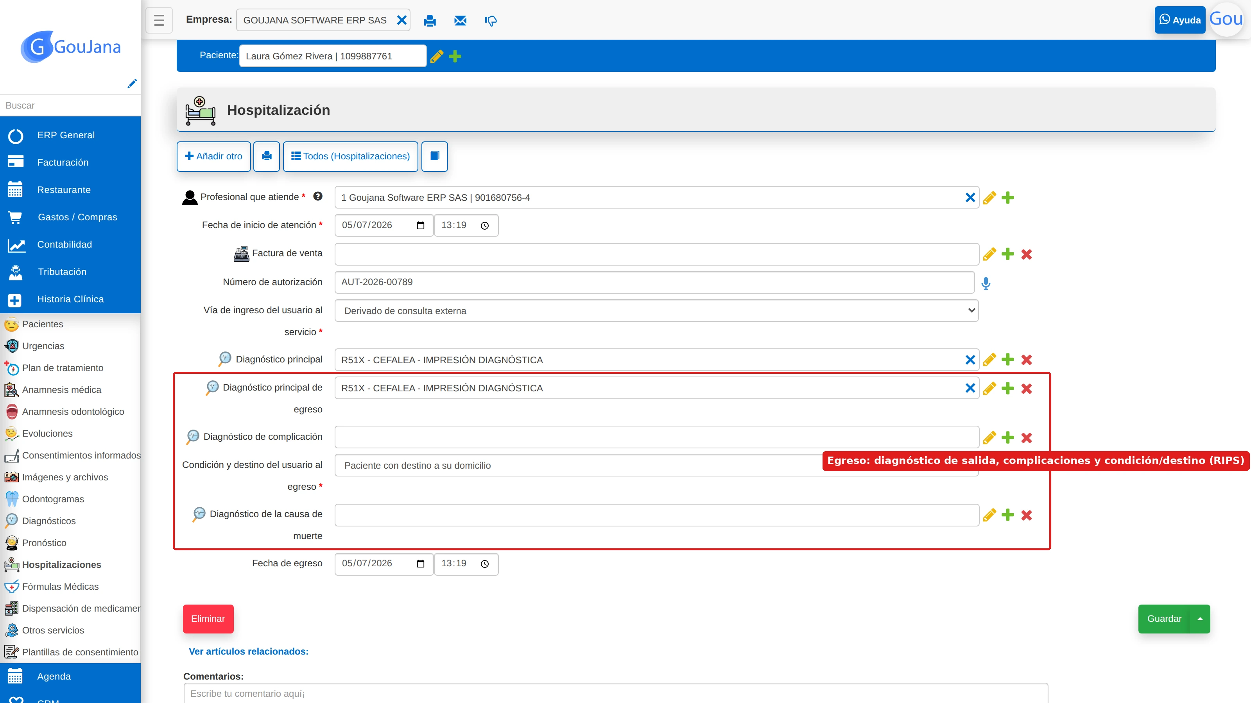
Task: Add Diagnóstico principal with plus
Action: click(x=1008, y=359)
